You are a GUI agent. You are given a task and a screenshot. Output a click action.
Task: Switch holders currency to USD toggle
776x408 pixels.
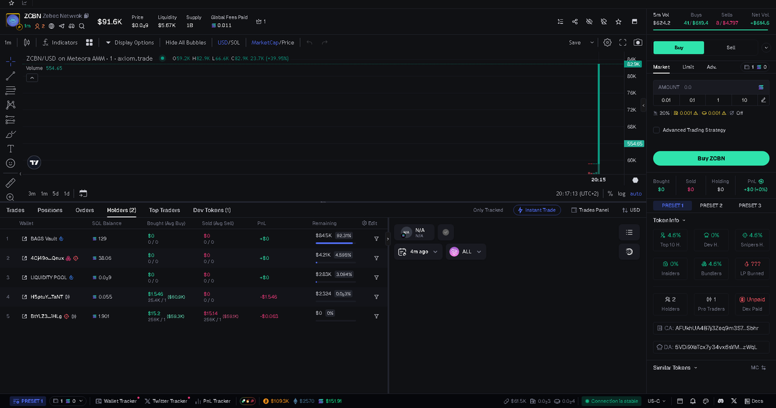point(631,210)
